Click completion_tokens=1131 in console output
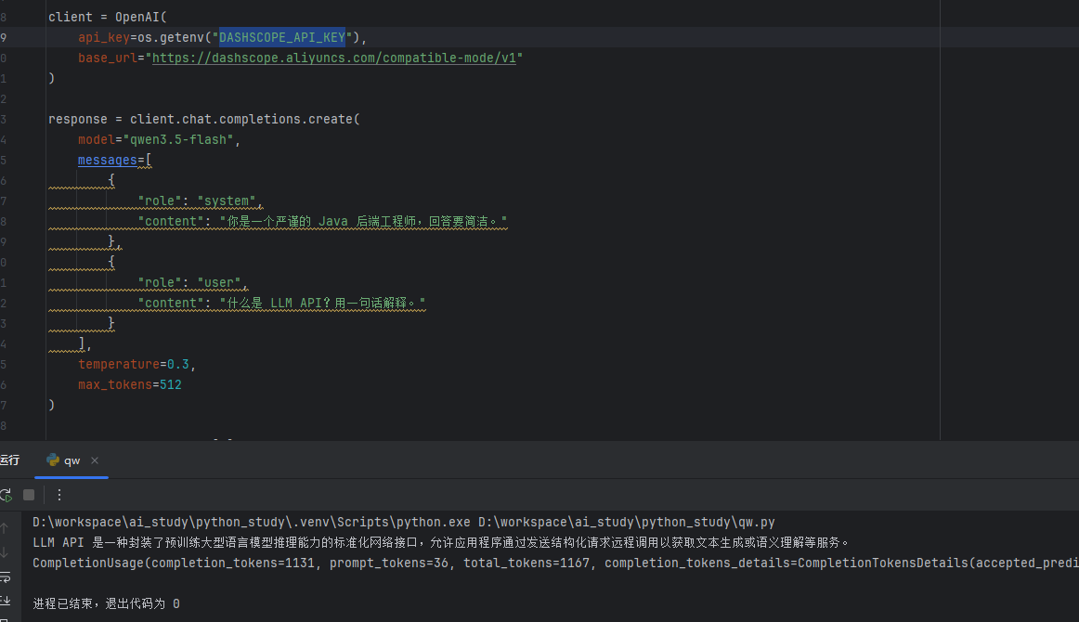This screenshot has width=1079, height=622. click(x=233, y=563)
